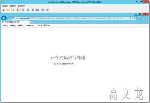
Task: Open the browser 查看(V) menu
Action: 21,26
